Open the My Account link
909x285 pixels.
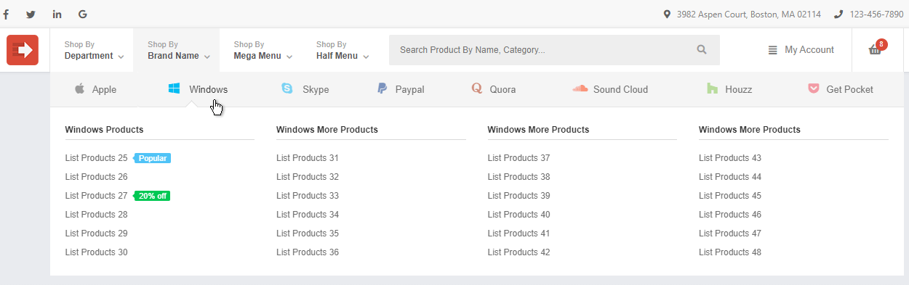[x=809, y=50]
